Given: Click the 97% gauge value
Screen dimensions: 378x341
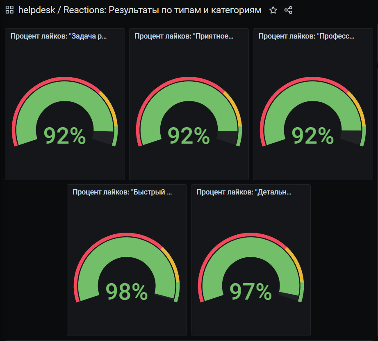Looking at the screenshot, I should [x=250, y=292].
